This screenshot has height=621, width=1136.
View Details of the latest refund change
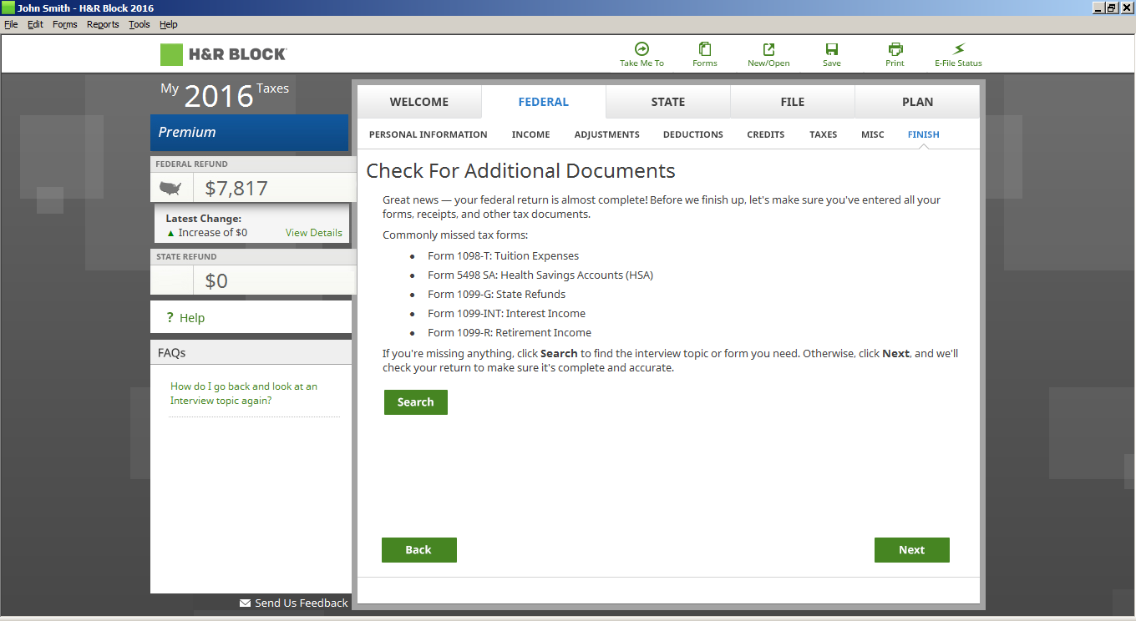tap(313, 233)
